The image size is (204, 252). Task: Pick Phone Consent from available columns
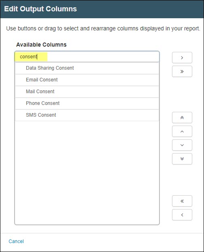(87, 103)
